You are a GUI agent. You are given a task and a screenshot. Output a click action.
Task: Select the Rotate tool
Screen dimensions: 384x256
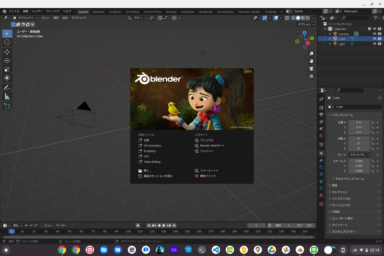pos(7,60)
